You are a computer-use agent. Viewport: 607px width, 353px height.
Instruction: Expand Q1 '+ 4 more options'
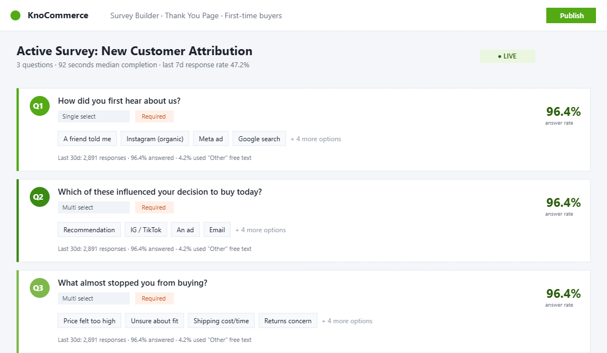point(316,139)
